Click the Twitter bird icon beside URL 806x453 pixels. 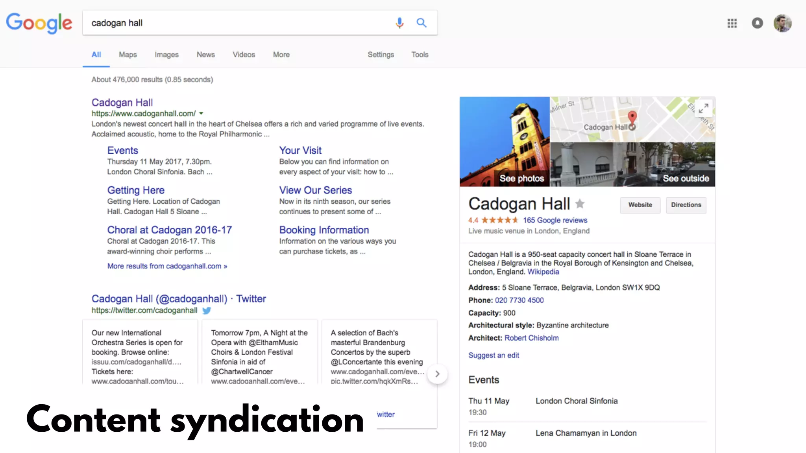coord(207,310)
